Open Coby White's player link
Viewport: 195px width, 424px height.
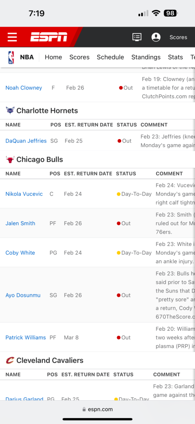click(20, 253)
